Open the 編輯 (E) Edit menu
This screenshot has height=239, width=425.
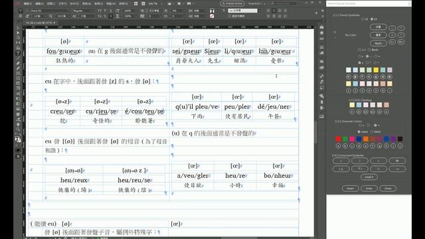39,4
